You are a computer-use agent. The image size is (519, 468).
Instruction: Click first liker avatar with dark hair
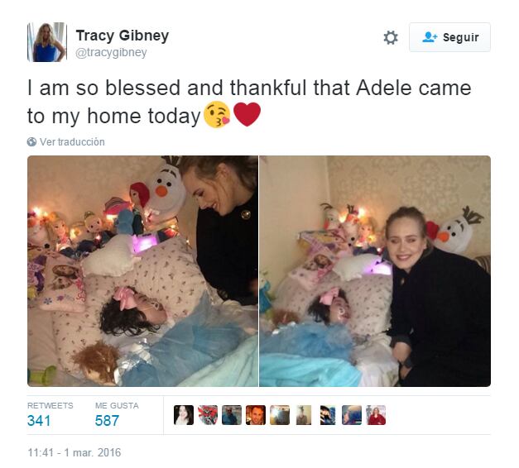click(x=184, y=415)
